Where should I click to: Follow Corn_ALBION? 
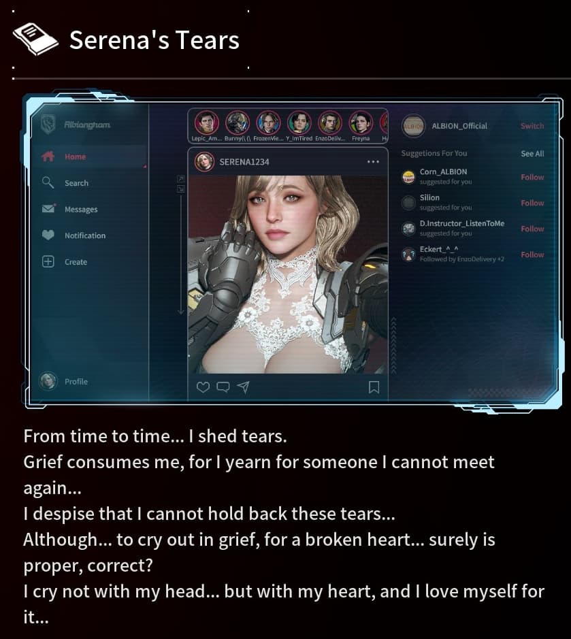(x=532, y=177)
